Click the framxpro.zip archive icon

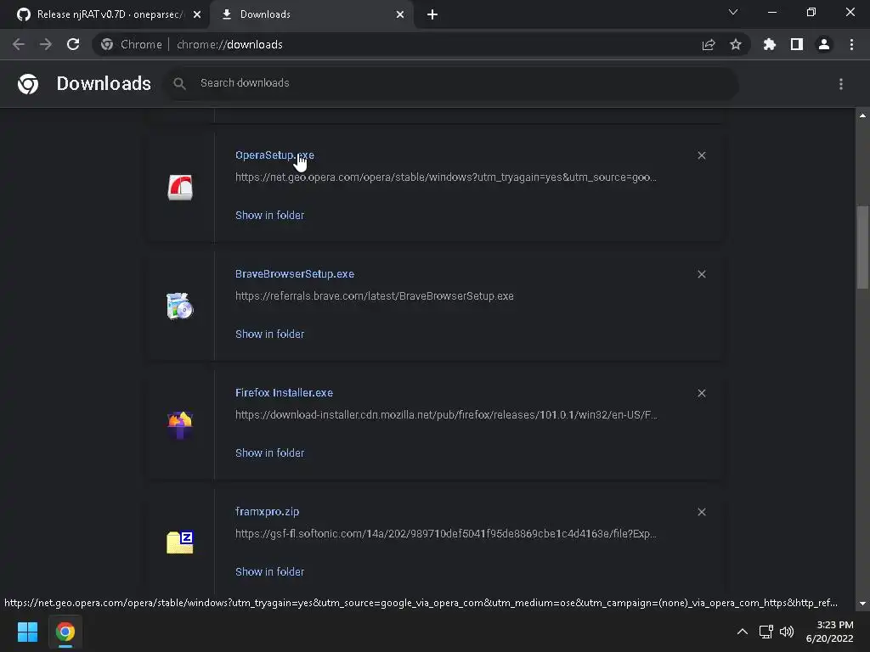[x=180, y=542]
